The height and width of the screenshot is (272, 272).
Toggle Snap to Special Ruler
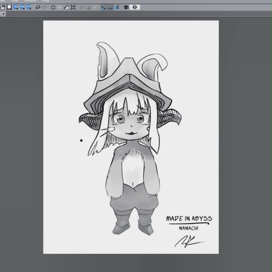tap(110, 7)
